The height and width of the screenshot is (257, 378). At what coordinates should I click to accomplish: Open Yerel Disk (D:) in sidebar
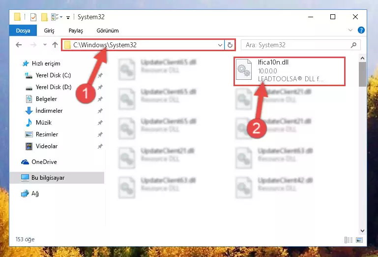click(x=54, y=87)
